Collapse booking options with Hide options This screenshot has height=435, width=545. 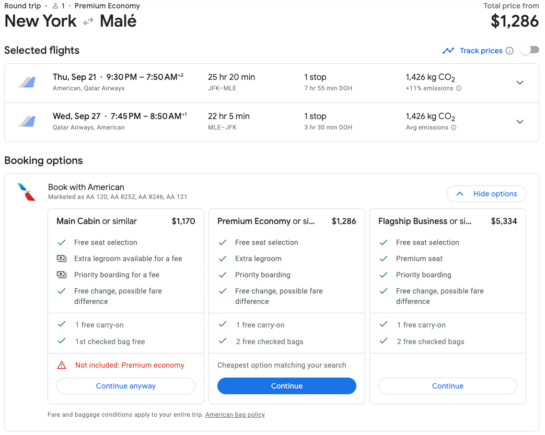pos(486,194)
